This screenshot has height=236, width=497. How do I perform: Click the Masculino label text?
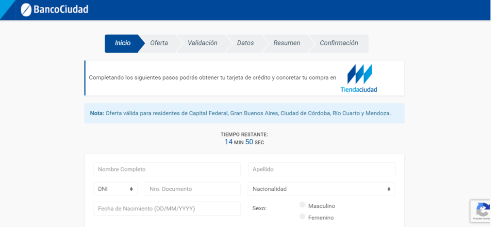pos(321,206)
